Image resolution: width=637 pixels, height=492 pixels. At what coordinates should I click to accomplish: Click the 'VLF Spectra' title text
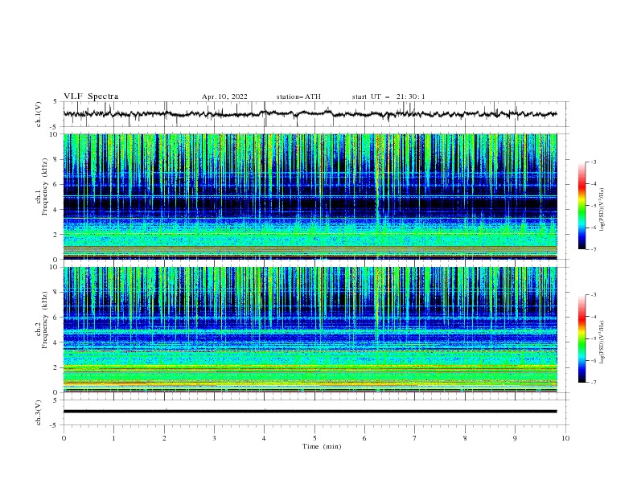tap(91, 96)
